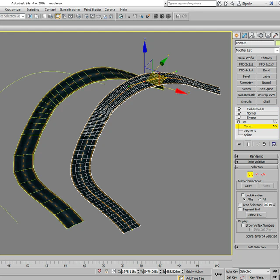
Task: Click the object color swatch beside Line002
Action: 277,43
